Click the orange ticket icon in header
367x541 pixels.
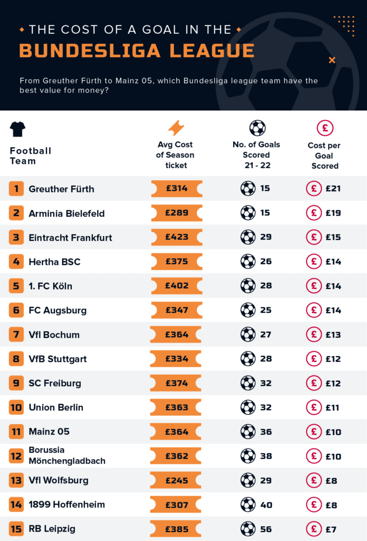pos(176,128)
